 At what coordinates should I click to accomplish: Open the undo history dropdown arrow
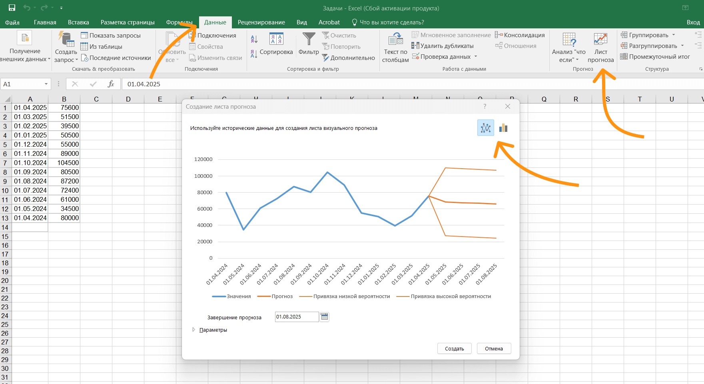(35, 8)
